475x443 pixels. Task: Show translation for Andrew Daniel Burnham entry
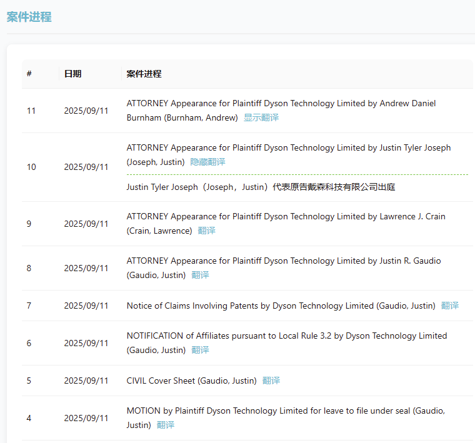tap(261, 117)
